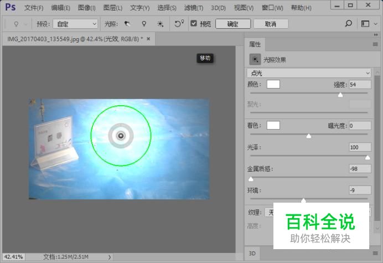The image size is (383, 263).
Task: Click the 取消 cancel button
Action: 271,24
